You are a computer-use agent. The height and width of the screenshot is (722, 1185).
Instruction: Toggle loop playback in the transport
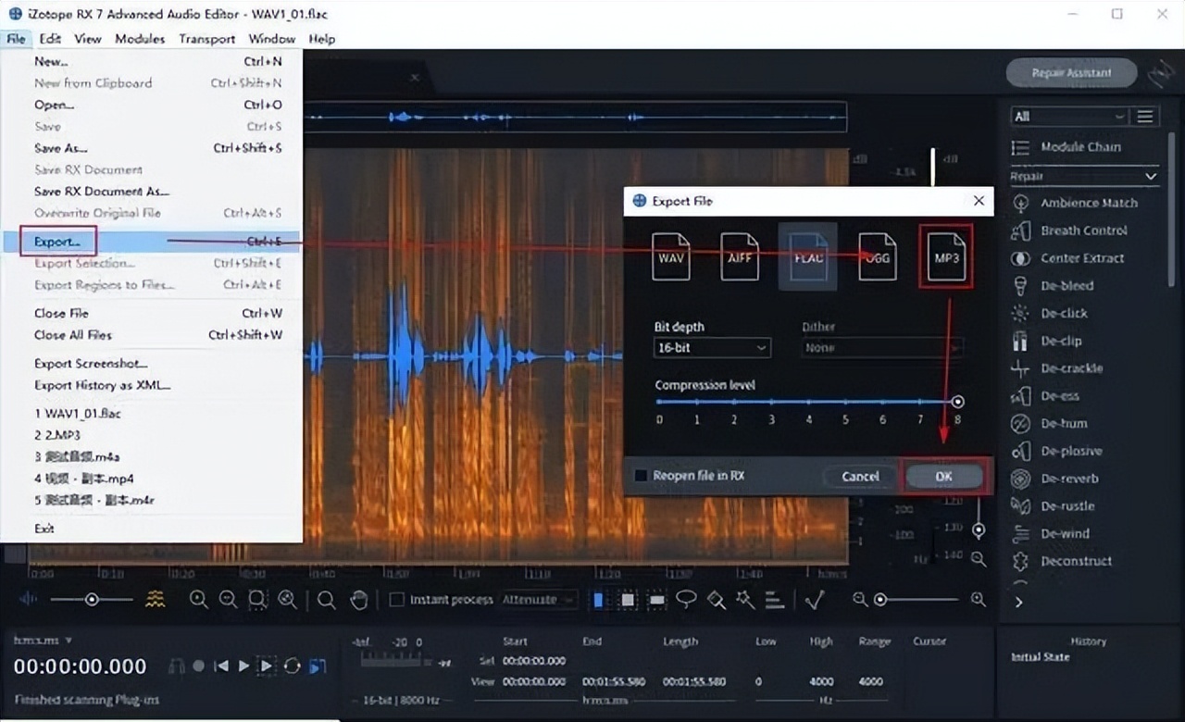point(293,666)
